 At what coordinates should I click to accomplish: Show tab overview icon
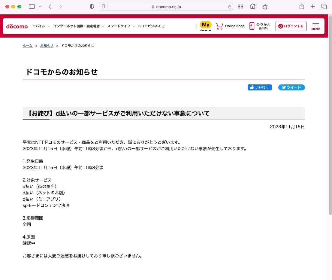pos(324,7)
